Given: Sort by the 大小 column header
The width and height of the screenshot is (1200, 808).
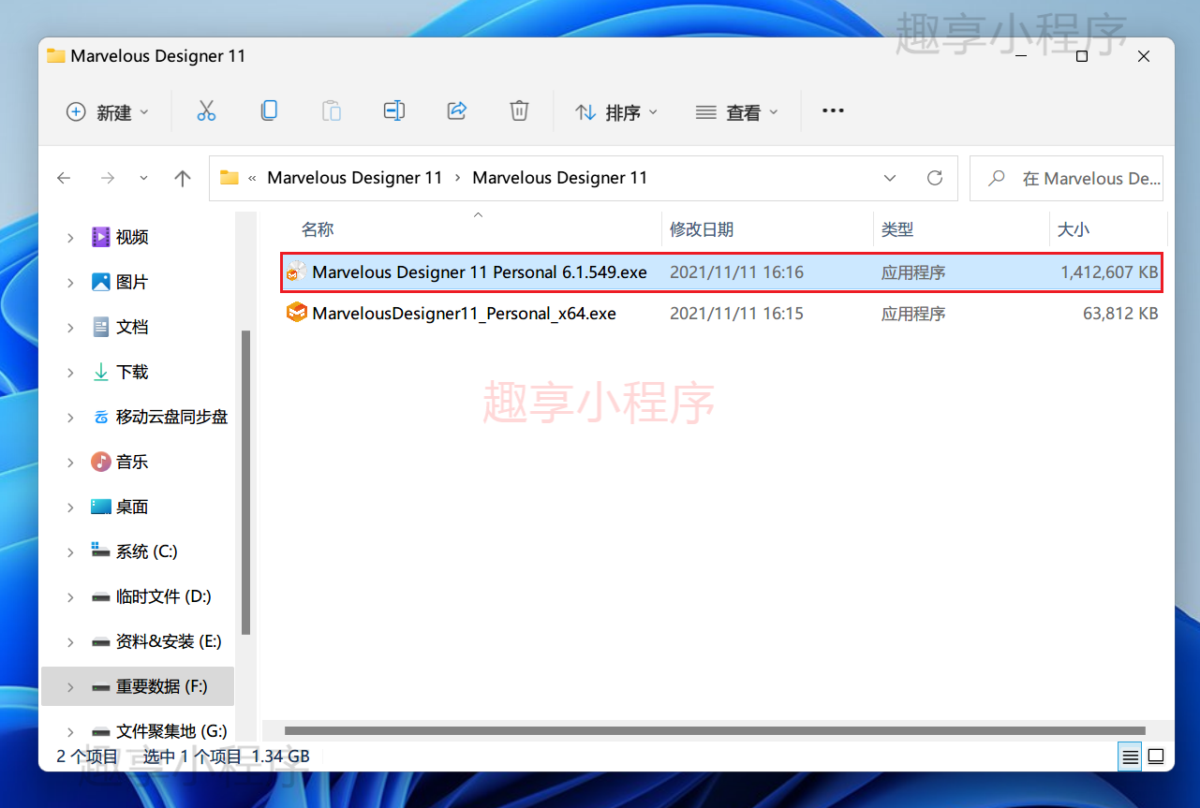Looking at the screenshot, I should coord(1074,229).
